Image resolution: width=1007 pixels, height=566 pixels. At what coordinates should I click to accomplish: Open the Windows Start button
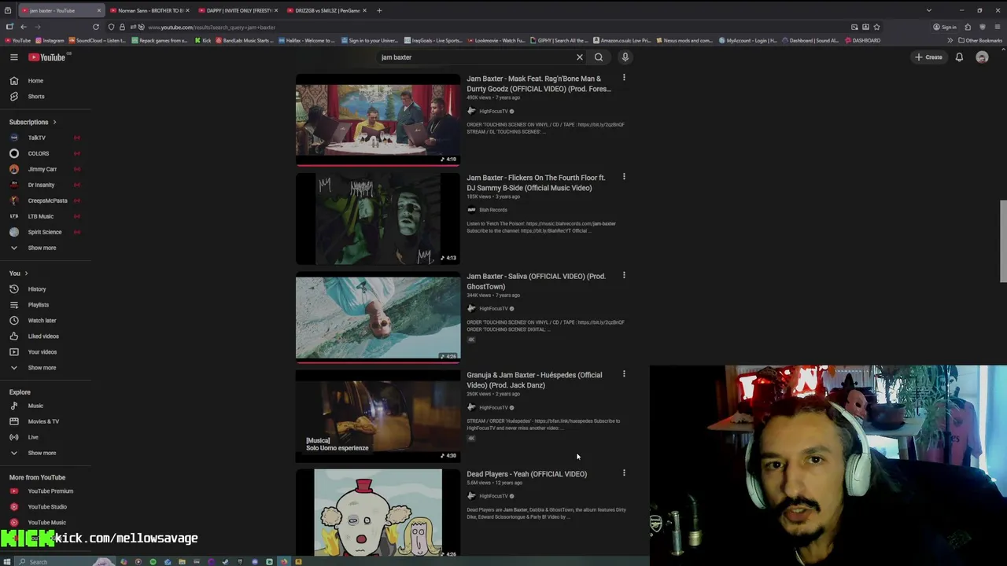pos(7,561)
